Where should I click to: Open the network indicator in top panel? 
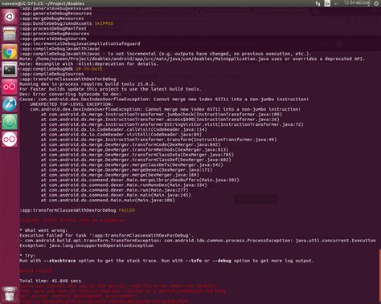pos(318,3)
